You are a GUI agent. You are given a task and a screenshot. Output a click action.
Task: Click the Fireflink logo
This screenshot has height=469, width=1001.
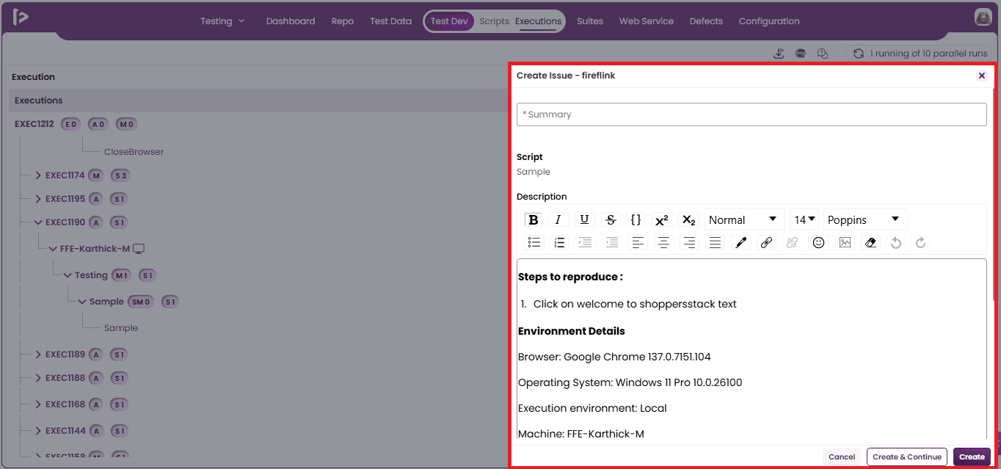[21, 17]
